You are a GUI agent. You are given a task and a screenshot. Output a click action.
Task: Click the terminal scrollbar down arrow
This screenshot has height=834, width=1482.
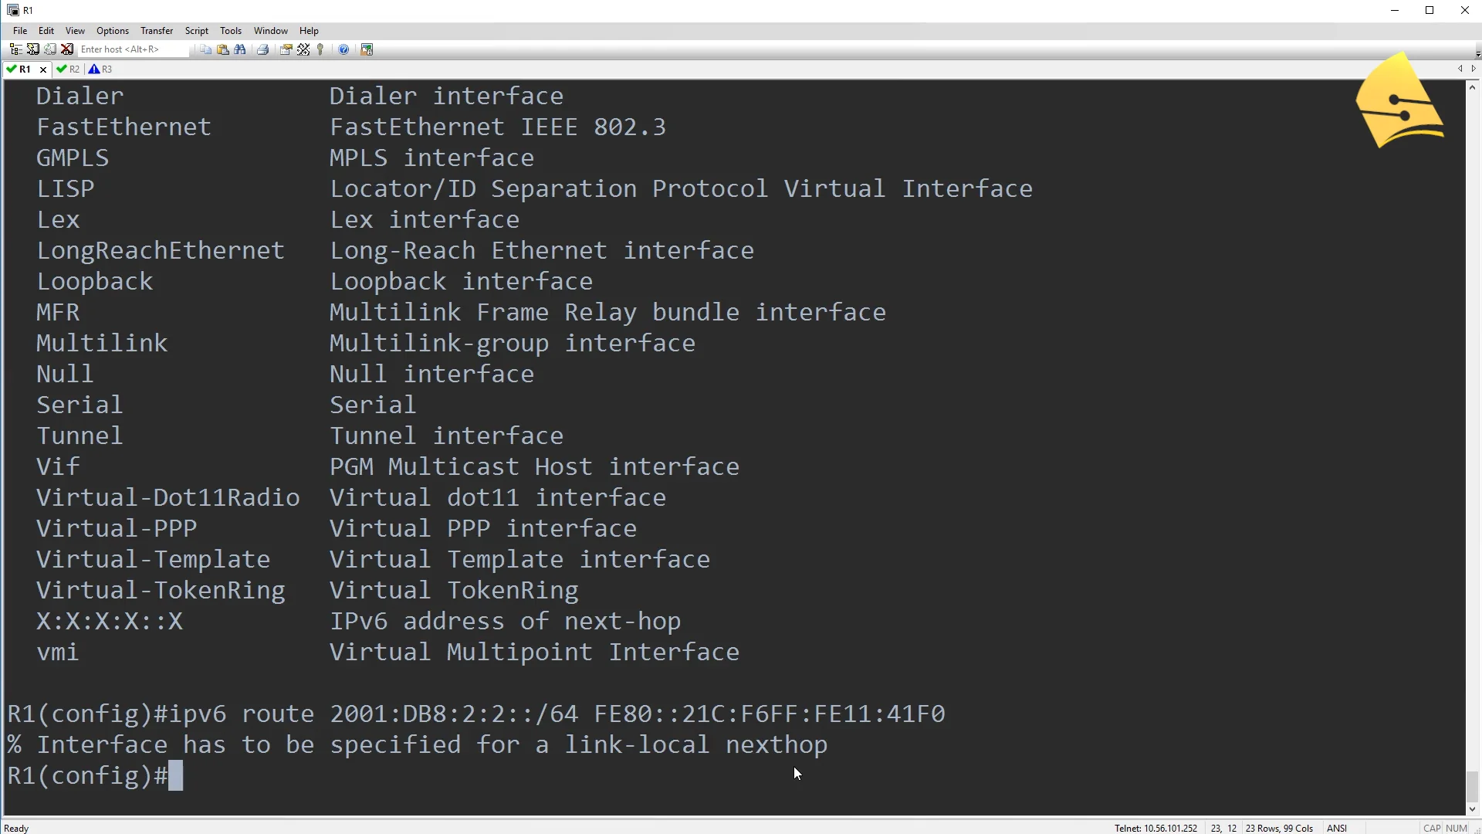1473,809
